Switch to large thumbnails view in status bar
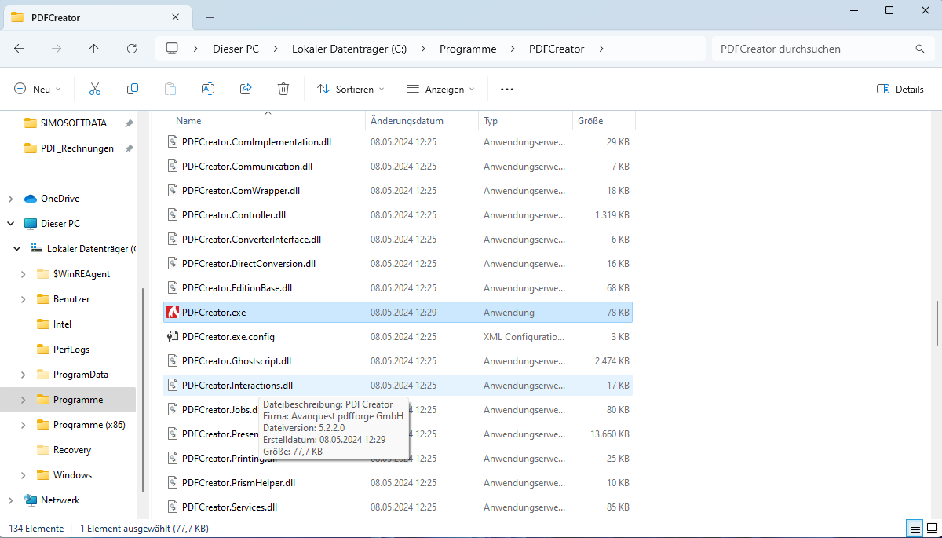 coord(930,529)
